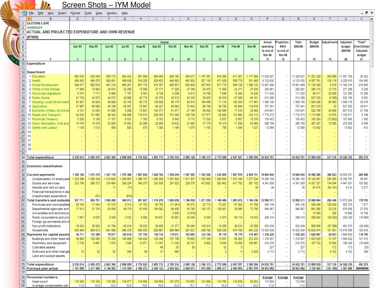Click the Economic classification heading
Screen dimensions: 384x288
point(45,166)
